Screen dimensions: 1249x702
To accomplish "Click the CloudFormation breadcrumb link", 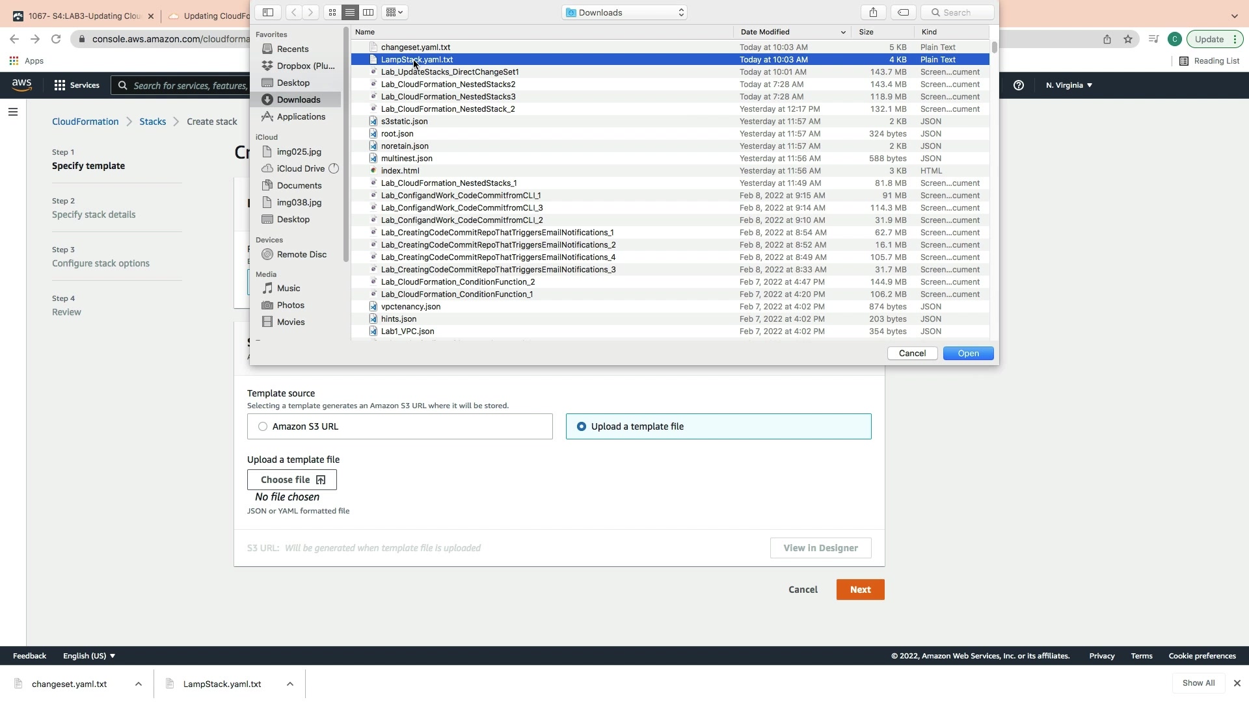I will (85, 122).
